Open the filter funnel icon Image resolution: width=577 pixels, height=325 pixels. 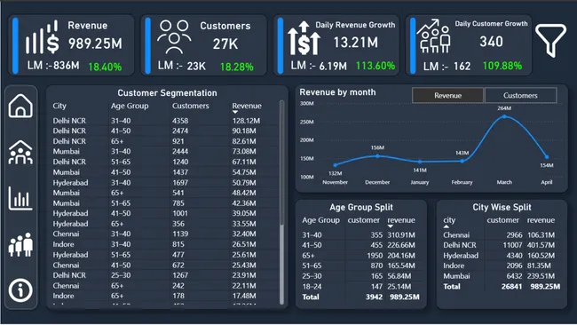point(550,41)
